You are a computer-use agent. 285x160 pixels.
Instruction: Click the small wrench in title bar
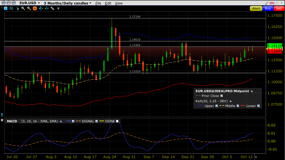[x=267, y=3]
